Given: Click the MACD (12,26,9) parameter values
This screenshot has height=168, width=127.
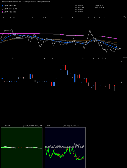Looking at the screenshot, I should pos(33,126).
